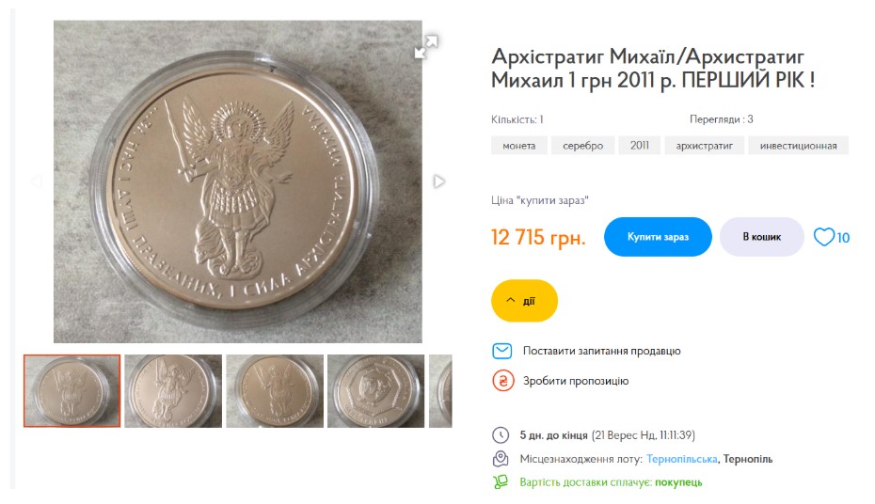This screenshot has height=504, width=875.
Task: Click the hryvnia offer icon
Action: pyautogui.click(x=502, y=381)
